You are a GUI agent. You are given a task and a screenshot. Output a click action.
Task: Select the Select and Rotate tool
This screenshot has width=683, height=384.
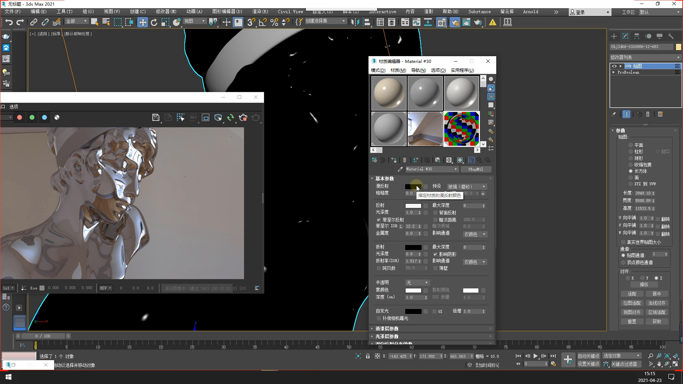point(154,22)
